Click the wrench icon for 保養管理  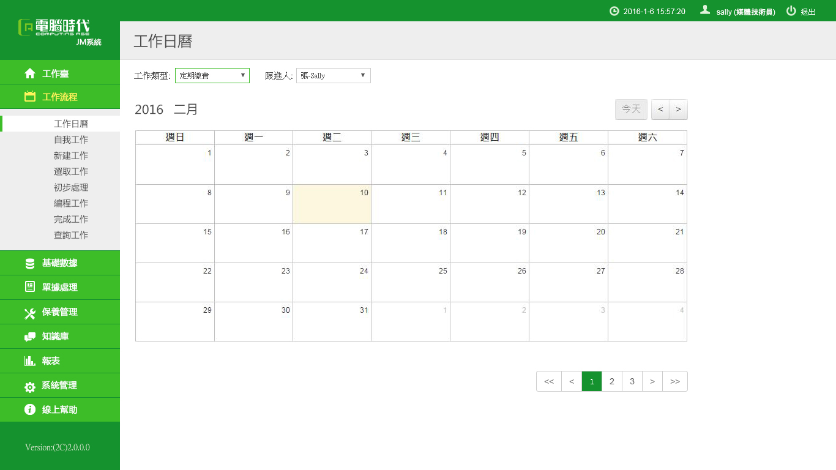[29, 312]
